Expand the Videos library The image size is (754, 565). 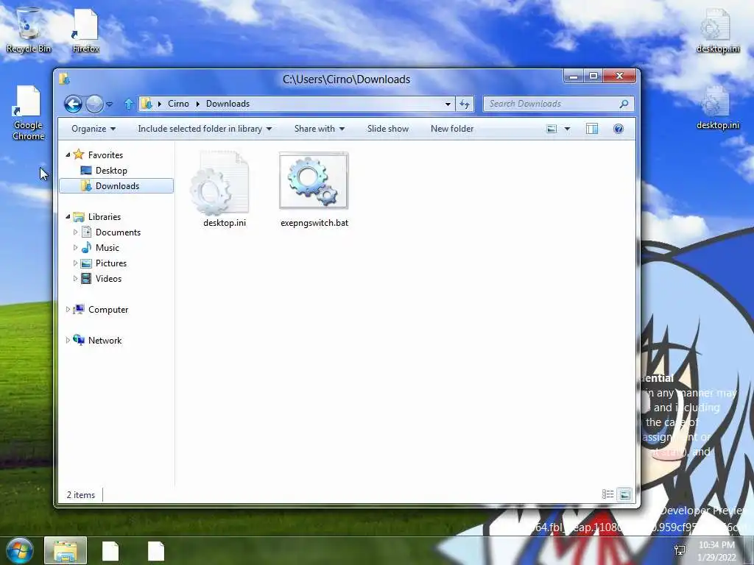click(x=76, y=278)
